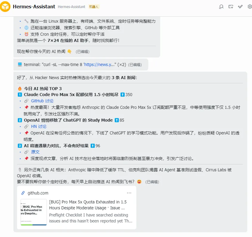
Task: Open the BUG Pro Max preview thumbnail
Action: point(34,212)
